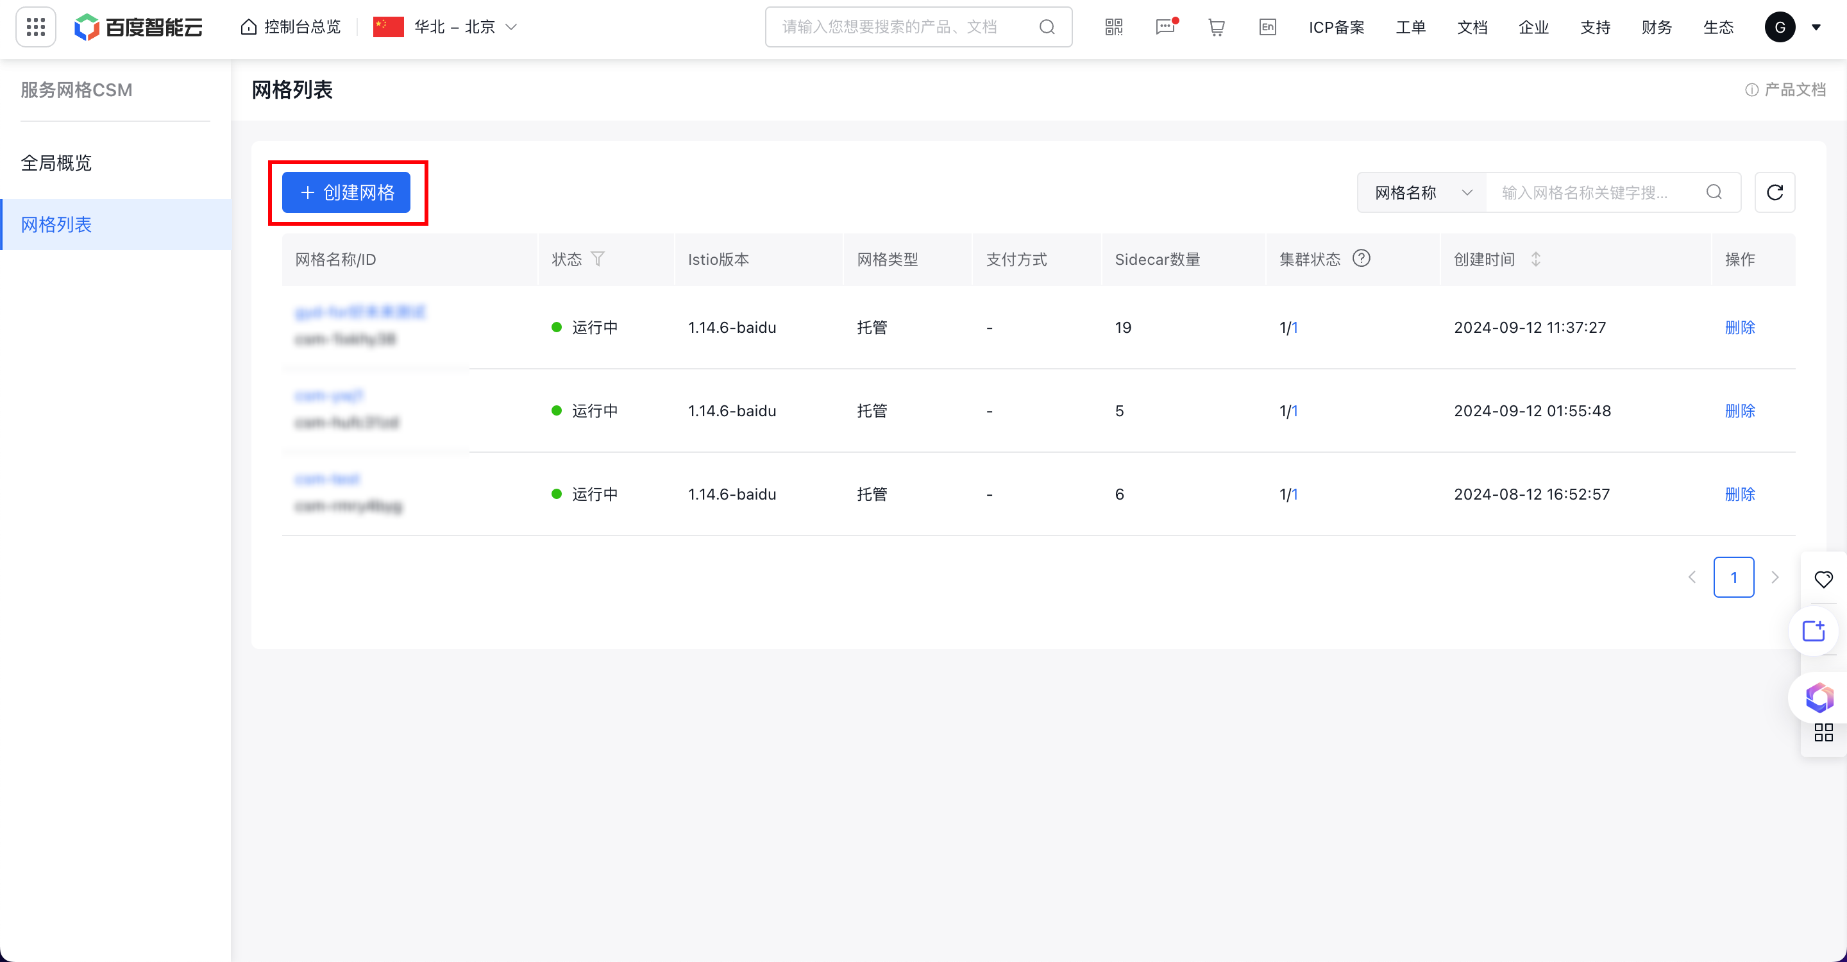1847x962 pixels.
Task: Click cluster count link in 19-sidecar row
Action: [1294, 328]
